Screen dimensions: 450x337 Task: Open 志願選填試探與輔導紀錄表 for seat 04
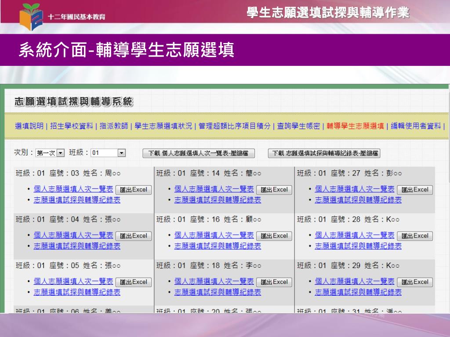pos(77,246)
